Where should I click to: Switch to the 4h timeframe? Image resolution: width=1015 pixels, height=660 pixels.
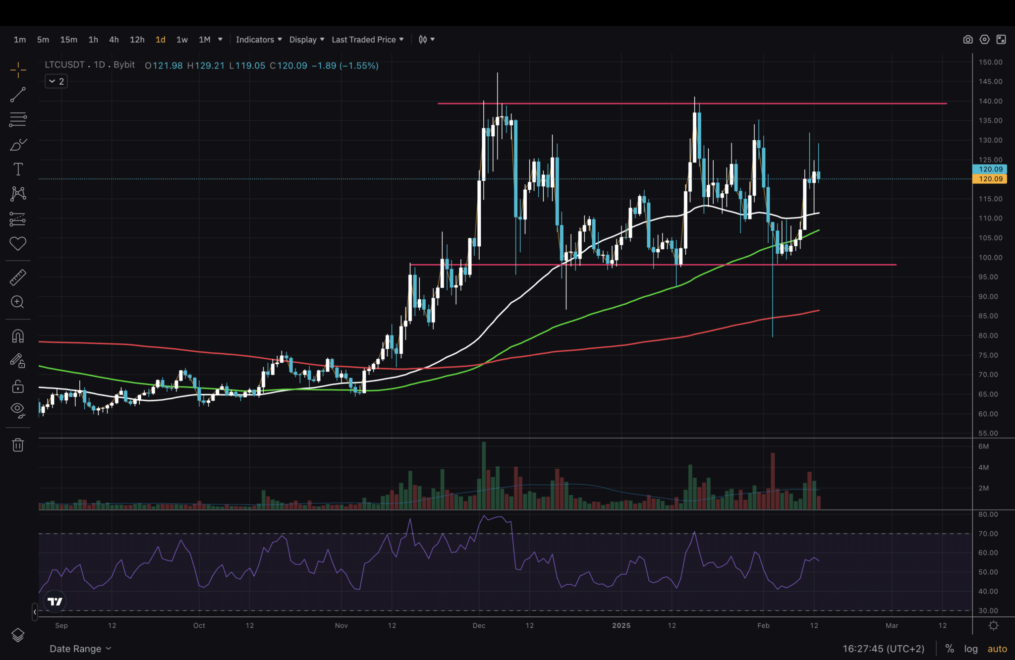(114, 40)
